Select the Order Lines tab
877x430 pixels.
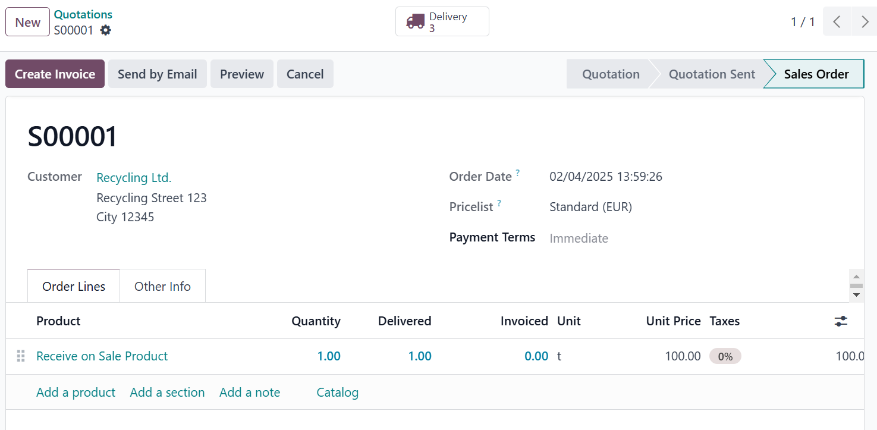[74, 287]
